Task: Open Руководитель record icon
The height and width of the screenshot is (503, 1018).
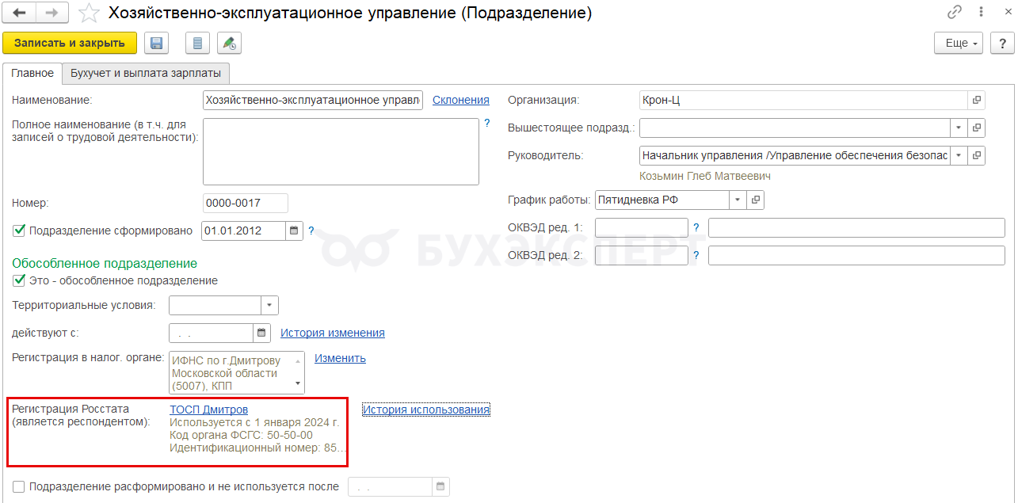Action: 977,155
